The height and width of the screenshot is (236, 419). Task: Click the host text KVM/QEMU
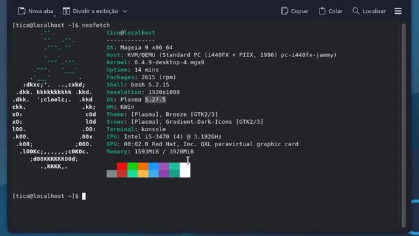click(141, 55)
